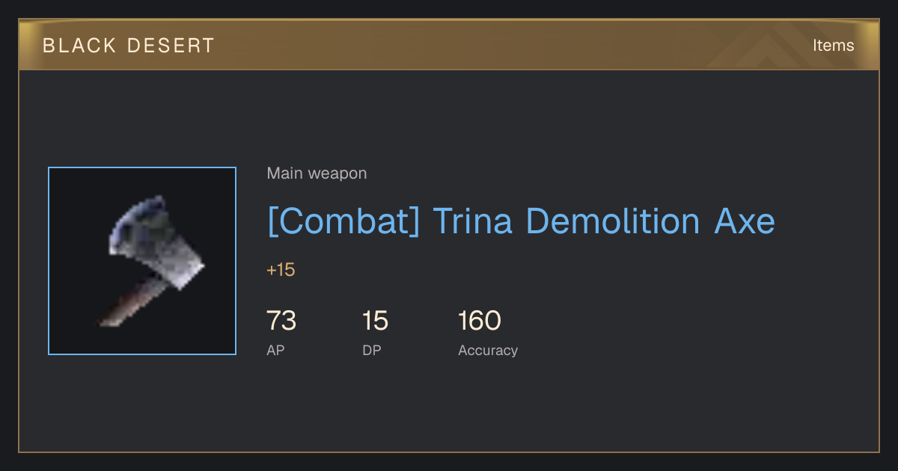Click the chevron emblem in the gold header
Viewport: 898px width, 471px height.
[x=756, y=46]
